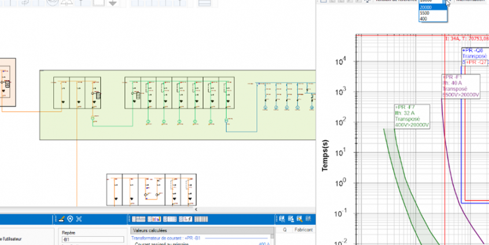
Task: Edit the Repère field containing -B1
Action: (93, 240)
